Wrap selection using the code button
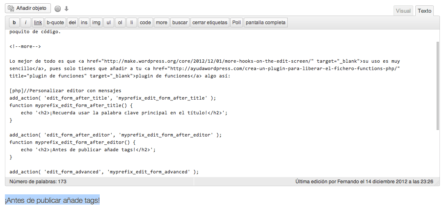This screenshot has height=214, width=444. click(145, 23)
